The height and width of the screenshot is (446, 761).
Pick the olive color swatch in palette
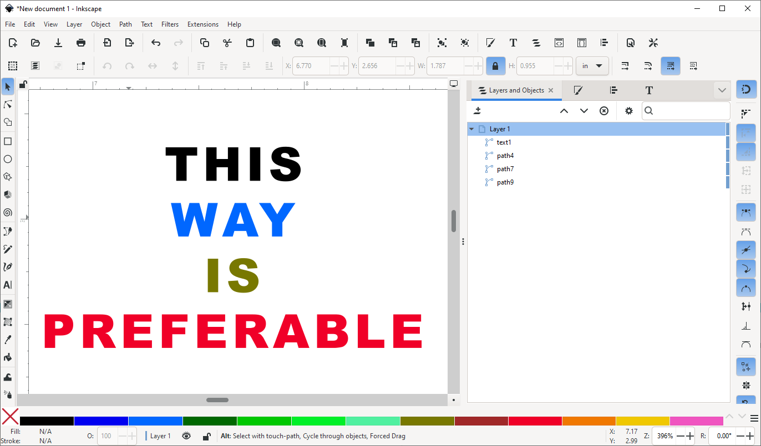(x=427, y=421)
